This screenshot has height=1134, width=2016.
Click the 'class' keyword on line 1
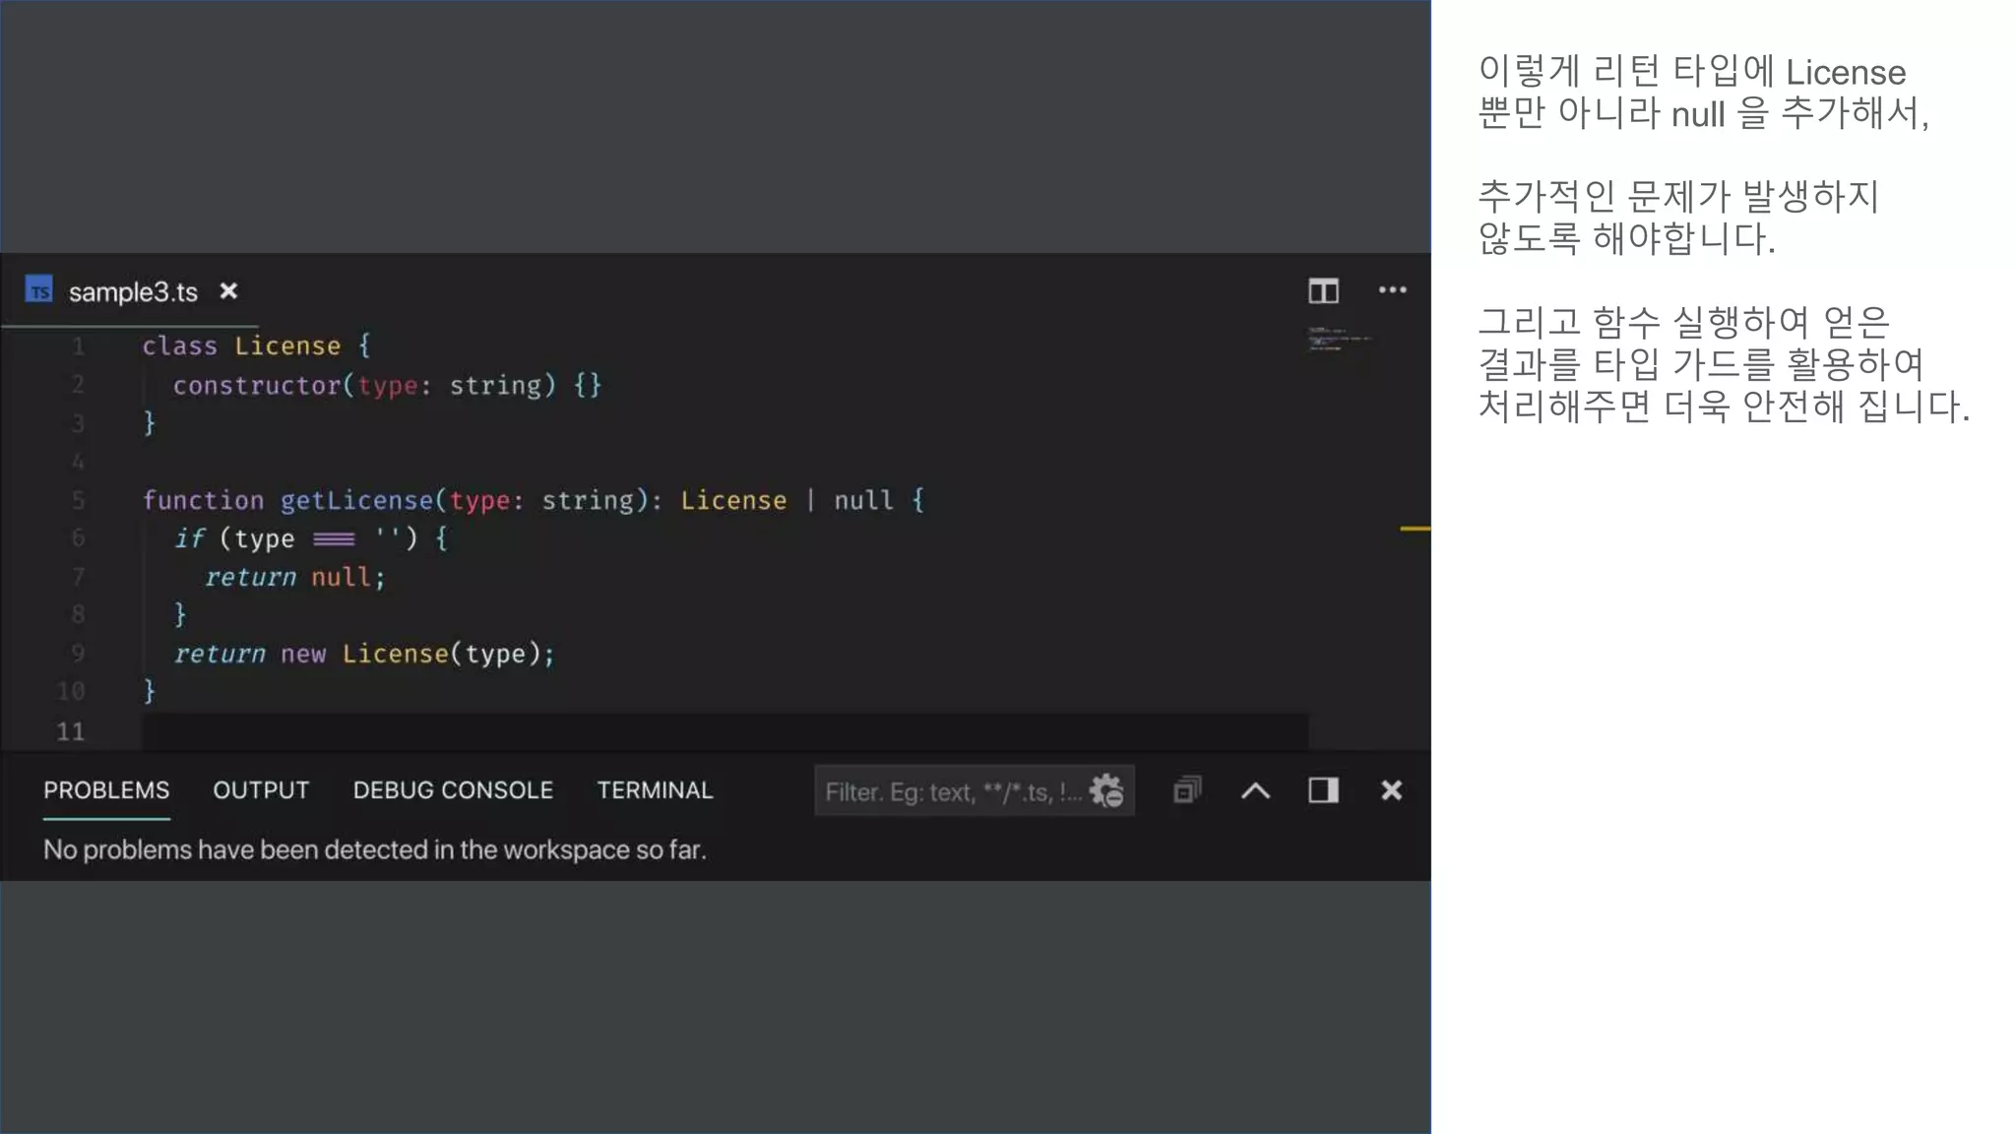pos(179,346)
